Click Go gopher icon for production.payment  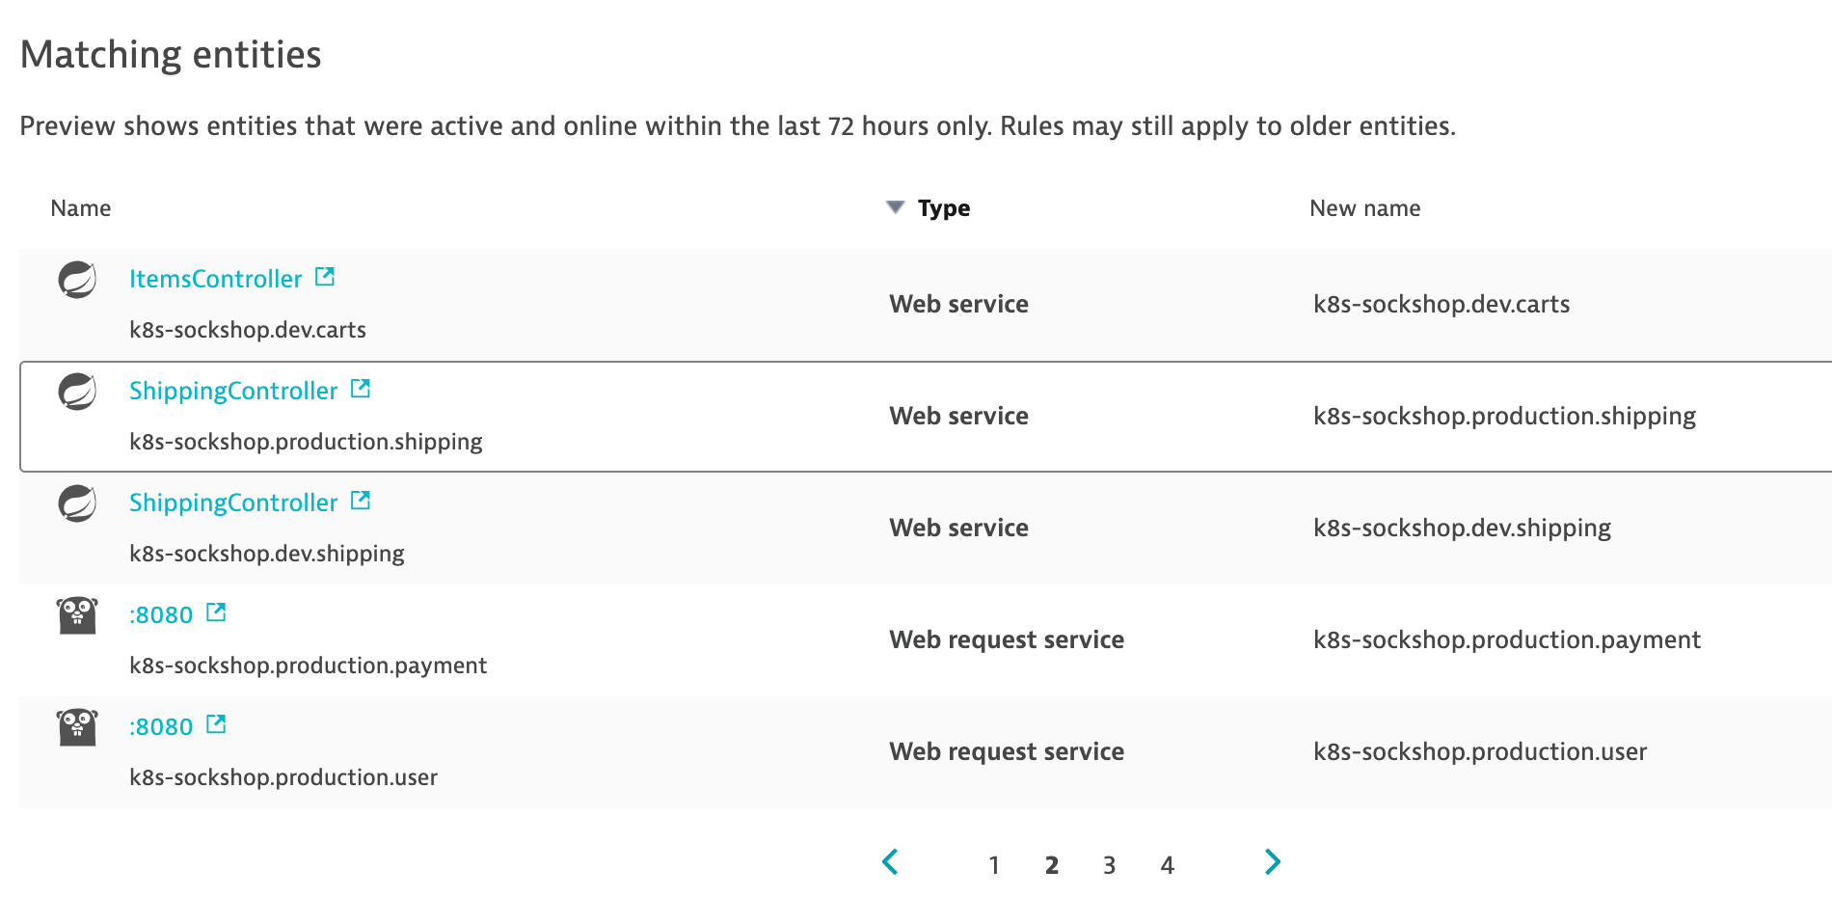tap(77, 615)
